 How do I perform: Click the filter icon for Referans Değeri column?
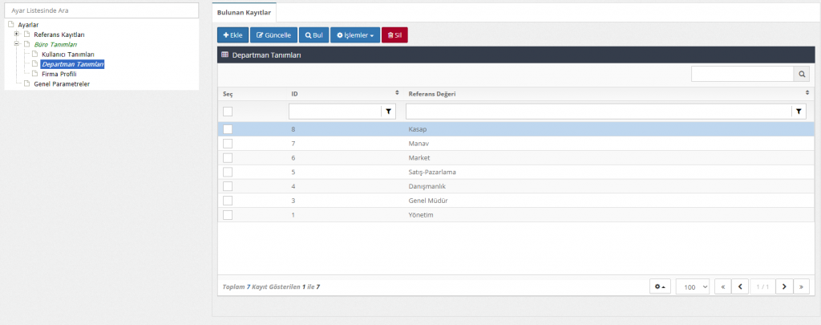(799, 112)
